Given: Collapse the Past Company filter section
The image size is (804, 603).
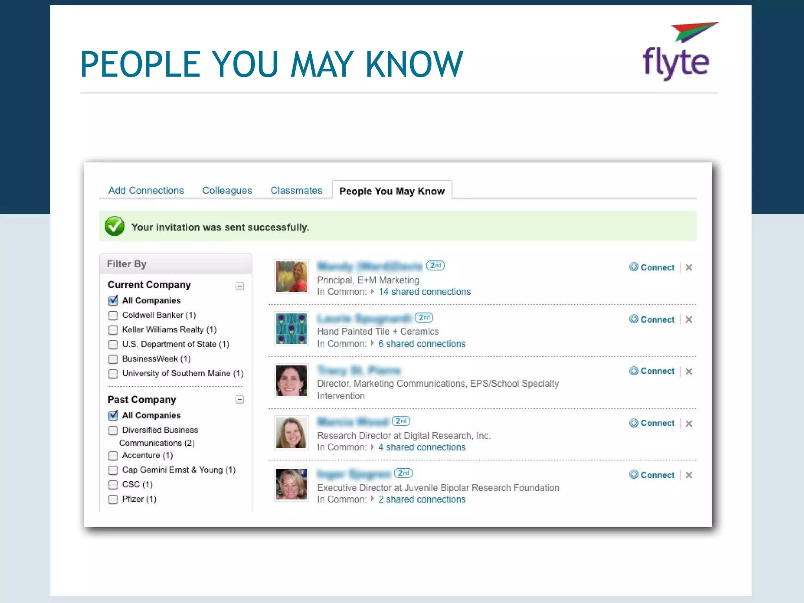Looking at the screenshot, I should pyautogui.click(x=239, y=400).
